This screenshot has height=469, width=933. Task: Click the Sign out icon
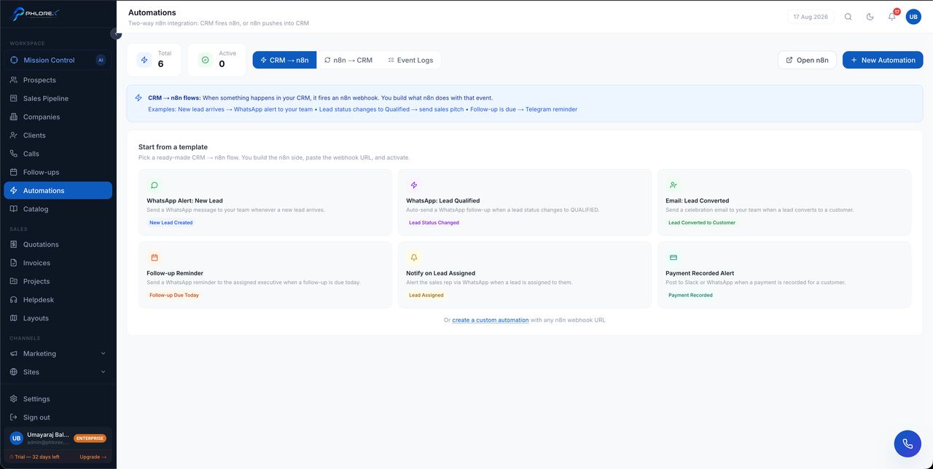click(x=14, y=417)
